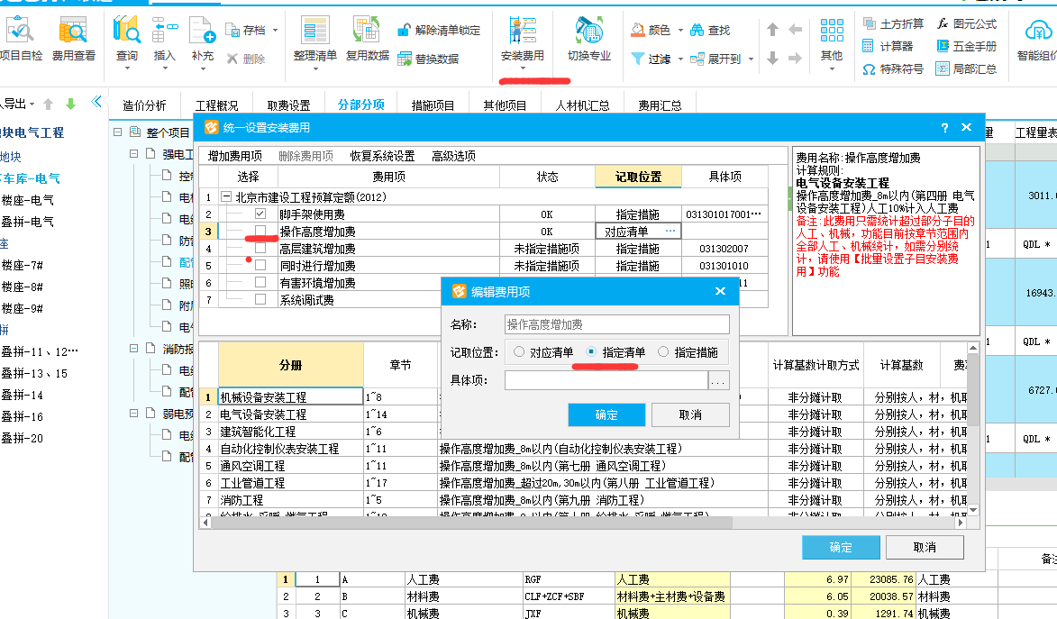Open the 费用查看 cost viewer
Image resolution: width=1057 pixels, height=619 pixels.
pyautogui.click(x=74, y=39)
